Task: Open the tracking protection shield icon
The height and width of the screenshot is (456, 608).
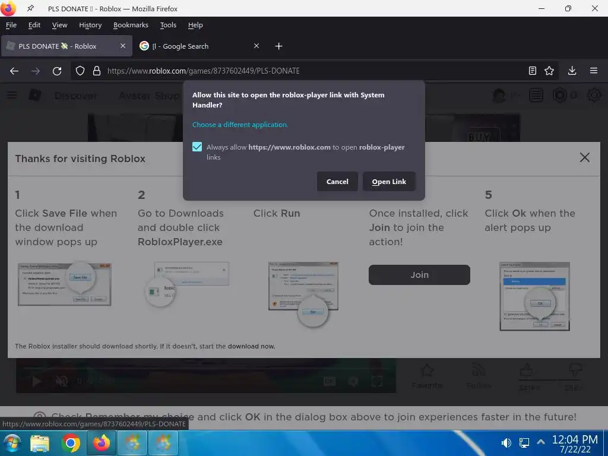Action: (x=80, y=71)
